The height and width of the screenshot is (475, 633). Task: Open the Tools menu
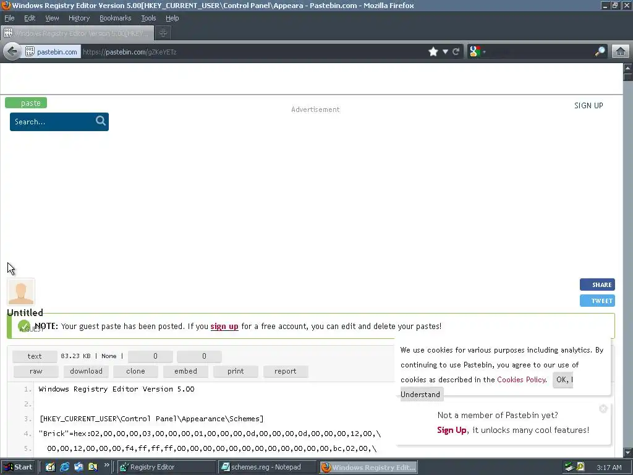(x=148, y=18)
